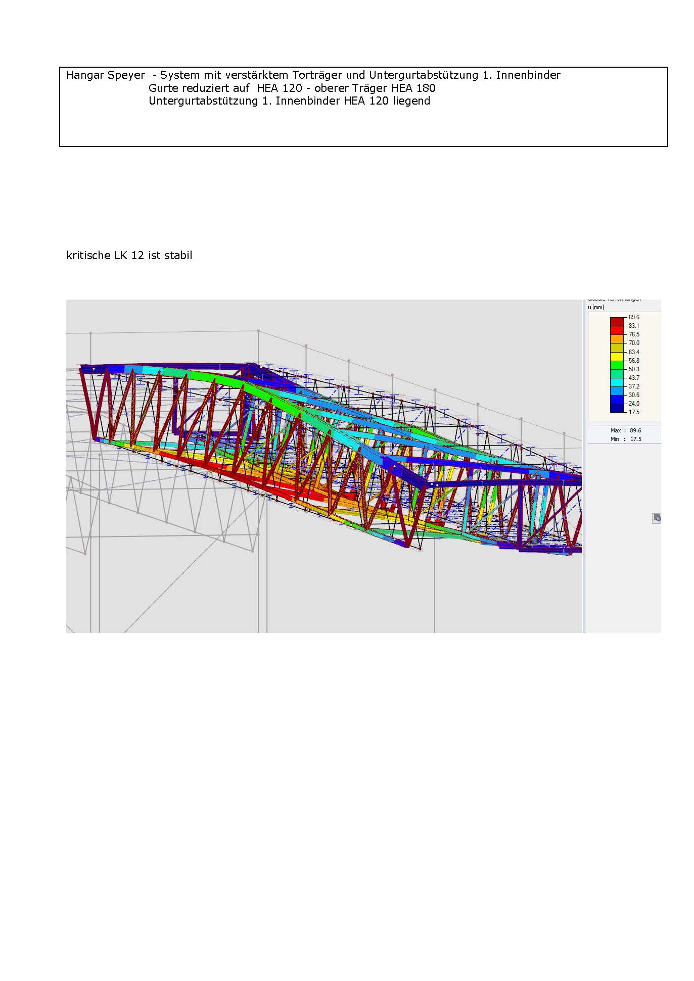Select the navy legend swatch above 17.5
The height and width of the screenshot is (981, 694).
pos(617,408)
